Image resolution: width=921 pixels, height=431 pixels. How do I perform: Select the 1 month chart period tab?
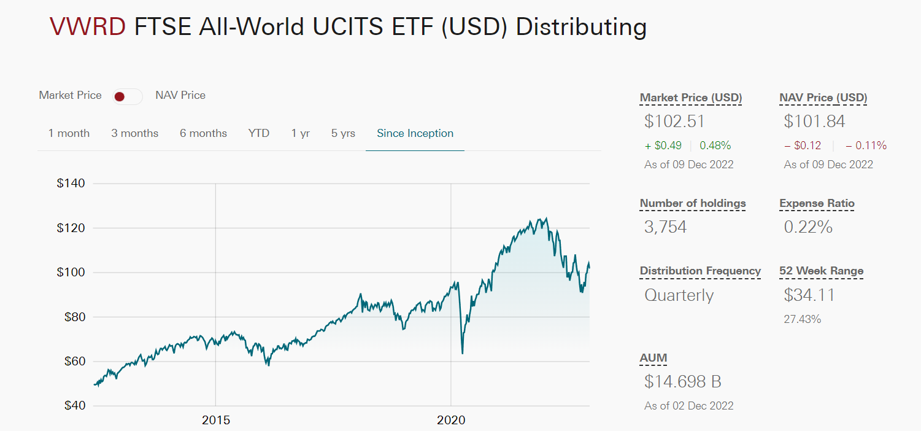tap(69, 133)
